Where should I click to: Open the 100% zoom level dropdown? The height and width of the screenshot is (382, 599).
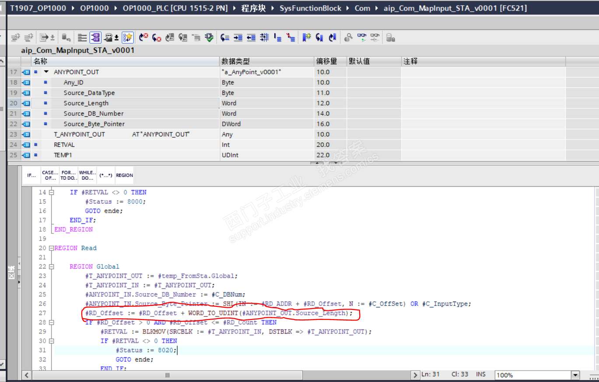(x=575, y=375)
